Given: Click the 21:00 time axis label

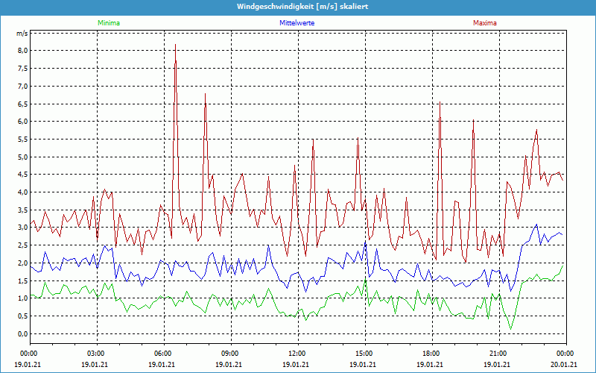Looking at the screenshot, I should tap(498, 353).
